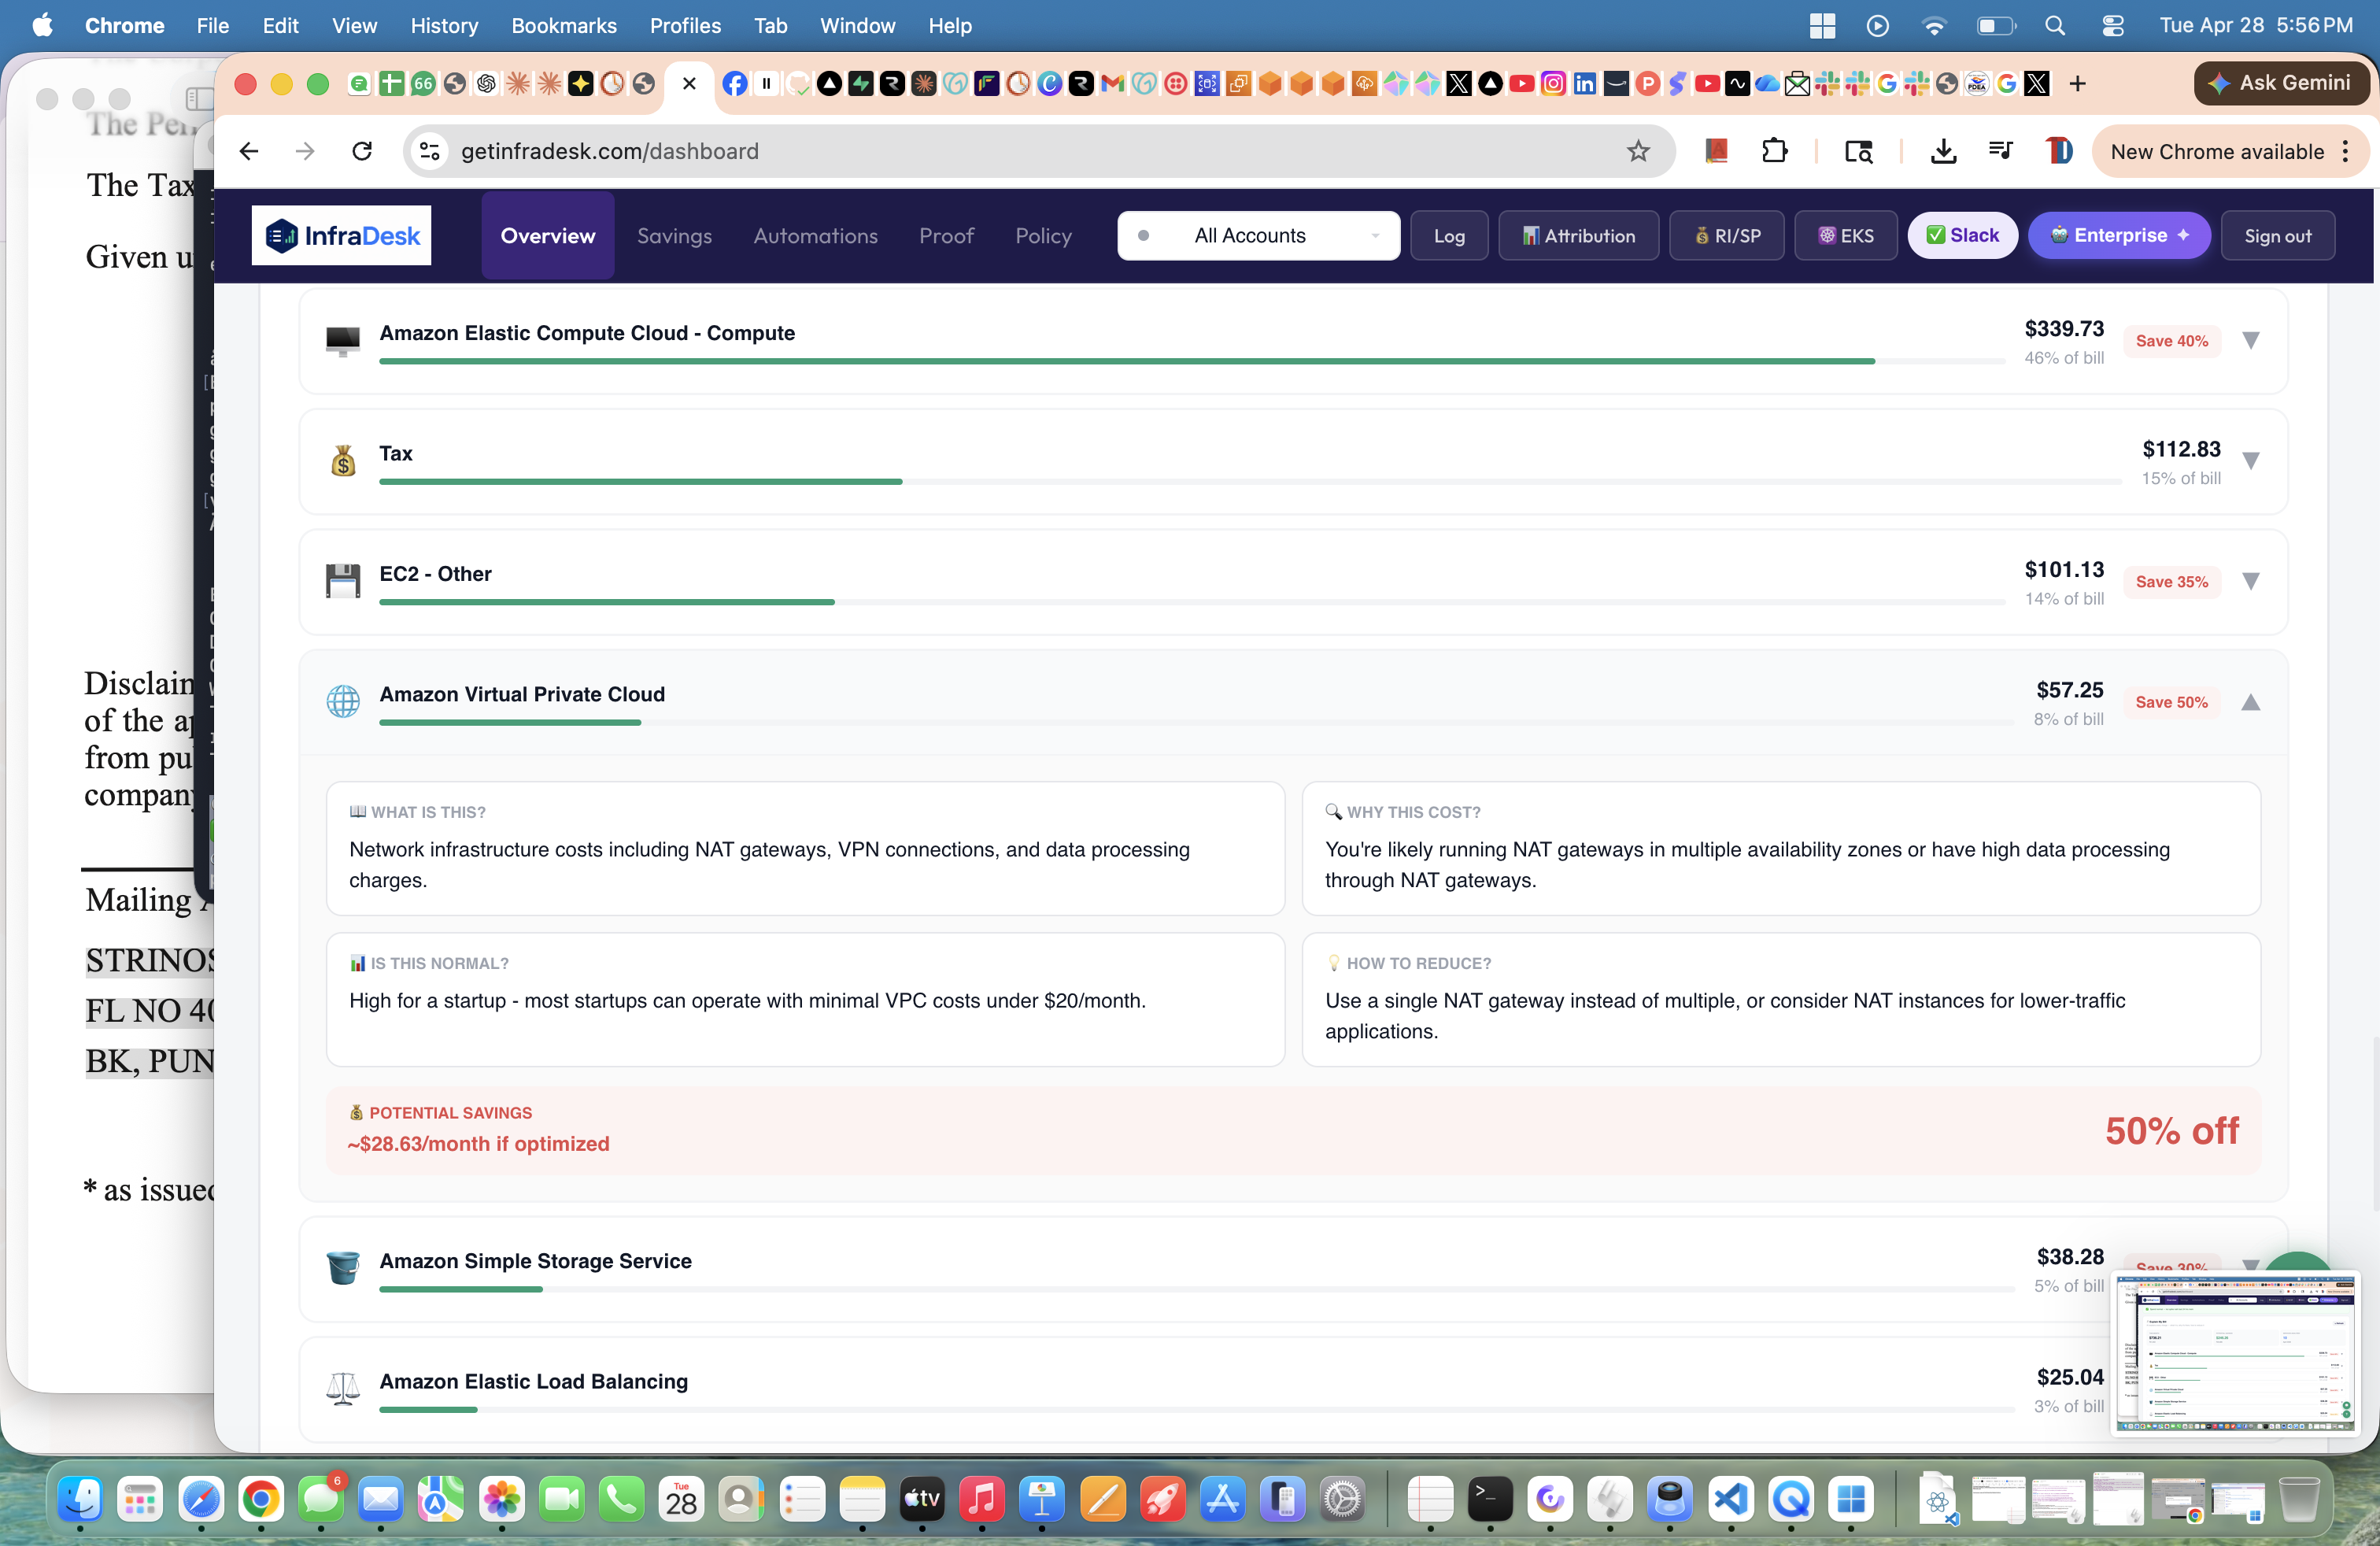The height and width of the screenshot is (1546, 2380).
Task: Open the Profiles menu in menu bar
Action: click(x=685, y=26)
